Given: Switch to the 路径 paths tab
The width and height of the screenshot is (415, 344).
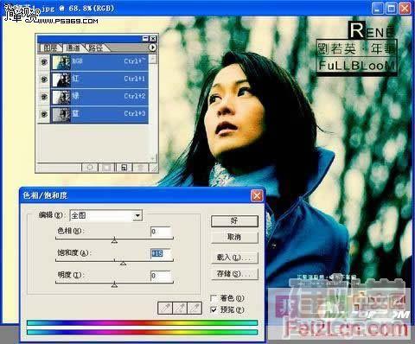Looking at the screenshot, I should [95, 48].
